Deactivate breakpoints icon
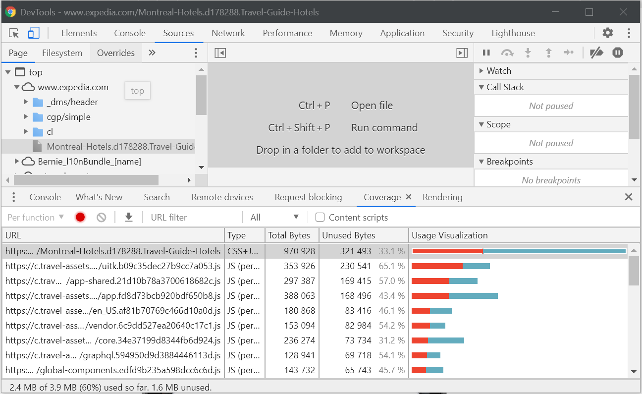Viewport: 642px width, 394px height. [x=596, y=53]
